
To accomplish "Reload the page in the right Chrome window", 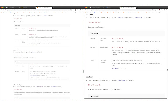I will coord(90,10).
